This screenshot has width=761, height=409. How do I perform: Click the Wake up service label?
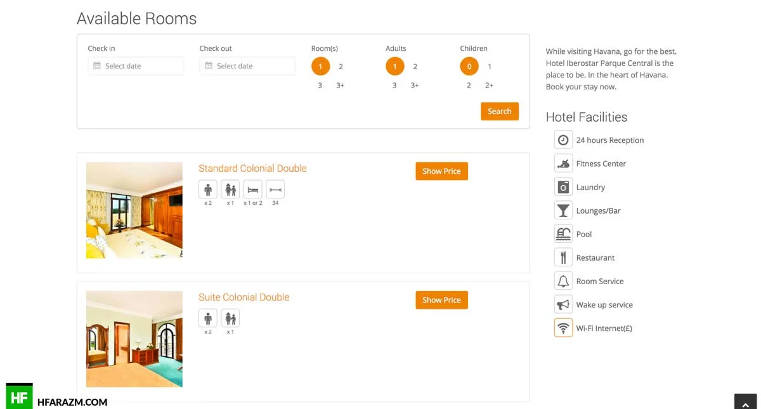[604, 304]
